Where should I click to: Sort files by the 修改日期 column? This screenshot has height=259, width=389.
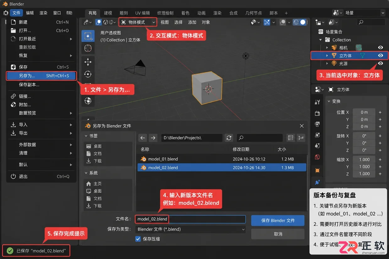click(241, 149)
